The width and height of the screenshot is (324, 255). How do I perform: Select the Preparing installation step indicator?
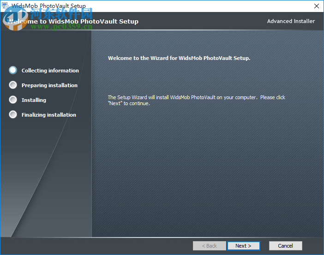point(13,85)
